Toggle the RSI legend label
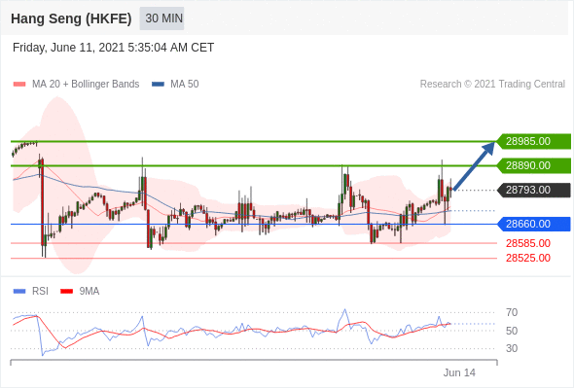 [x=40, y=292]
